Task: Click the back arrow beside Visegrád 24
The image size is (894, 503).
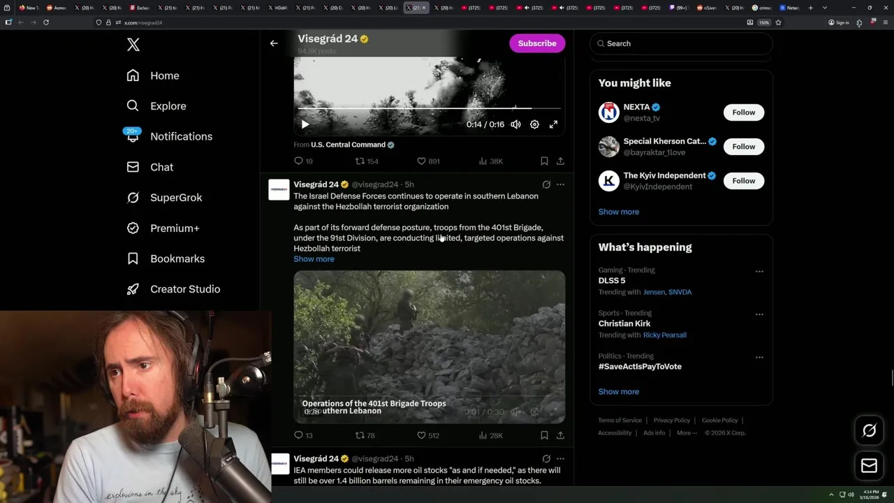Action: (274, 43)
